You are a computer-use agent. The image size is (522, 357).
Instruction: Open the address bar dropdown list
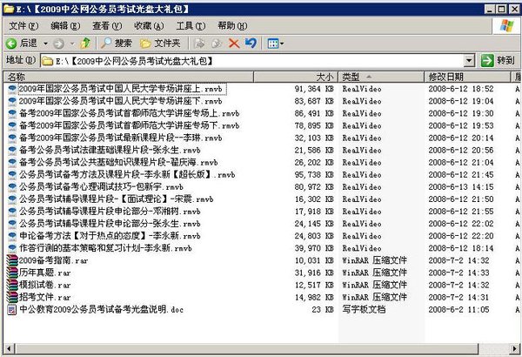[469, 61]
